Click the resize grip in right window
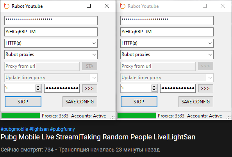The width and height of the screenshot is (232, 157). 229,117
